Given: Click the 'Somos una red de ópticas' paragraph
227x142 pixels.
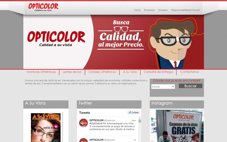Looking at the screenshot, I should (x=86, y=82).
